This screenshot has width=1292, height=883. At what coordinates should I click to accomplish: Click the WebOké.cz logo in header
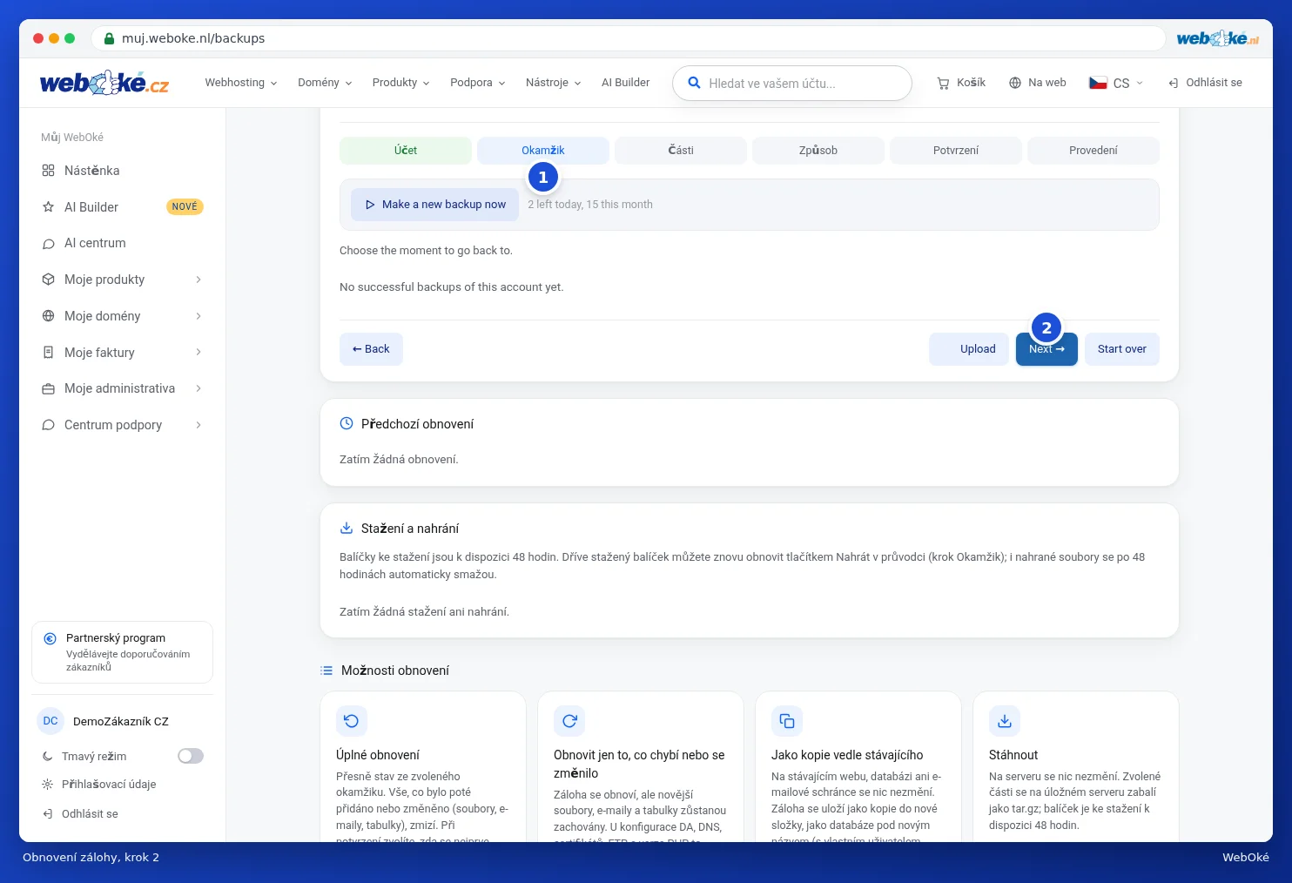coord(104,83)
